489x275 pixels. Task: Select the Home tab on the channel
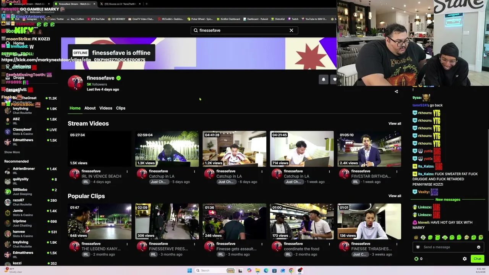[75, 108]
